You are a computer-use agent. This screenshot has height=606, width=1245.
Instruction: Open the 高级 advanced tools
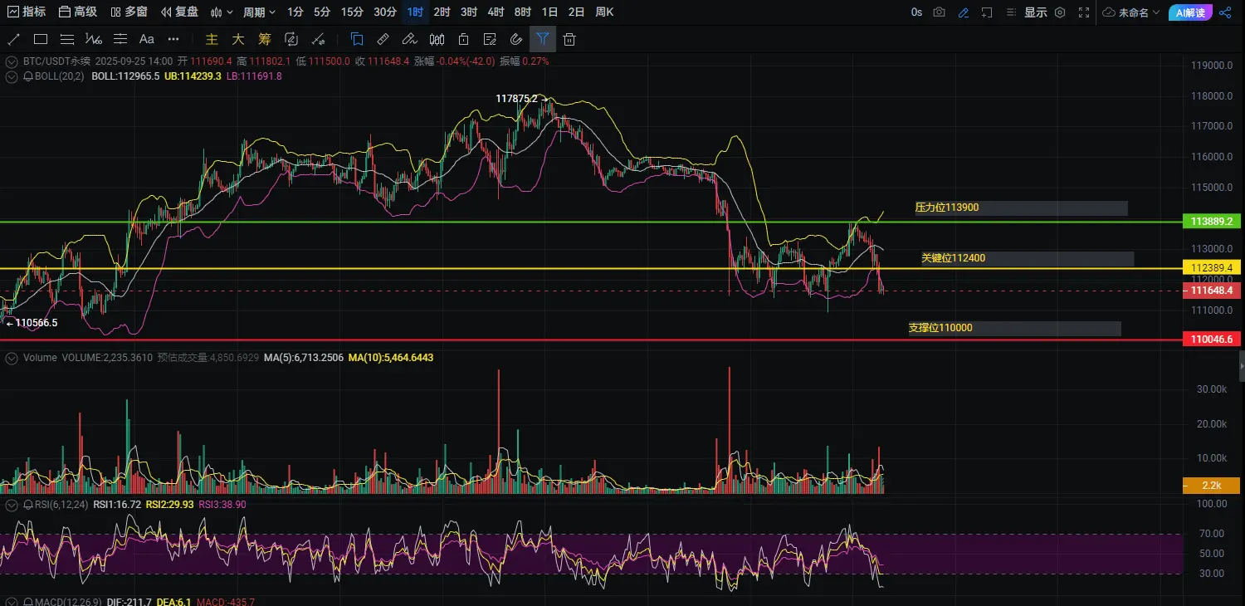pyautogui.click(x=78, y=12)
